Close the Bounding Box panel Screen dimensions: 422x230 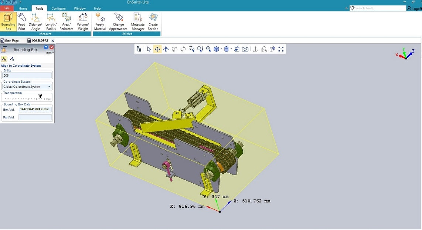click(x=51, y=47)
